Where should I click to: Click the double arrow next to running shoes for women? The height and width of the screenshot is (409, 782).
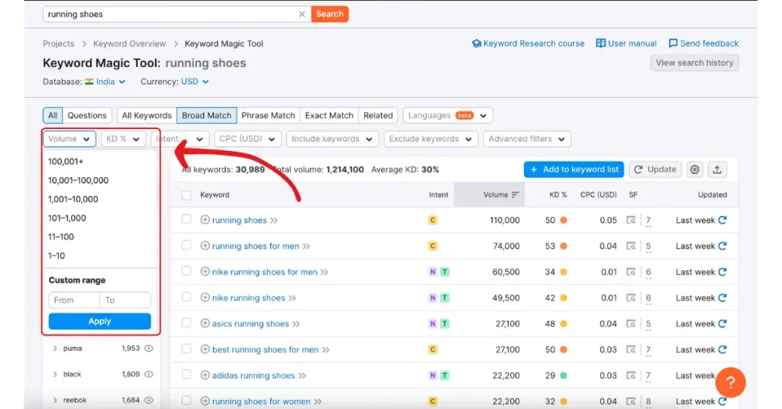[x=318, y=401]
